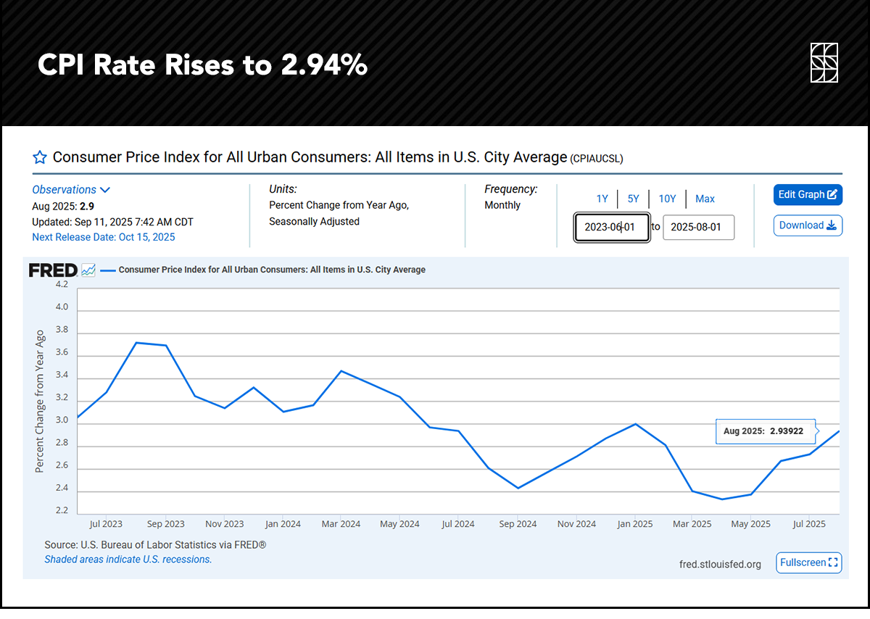Select the 5Y time range
The width and height of the screenshot is (870, 619).
(633, 199)
